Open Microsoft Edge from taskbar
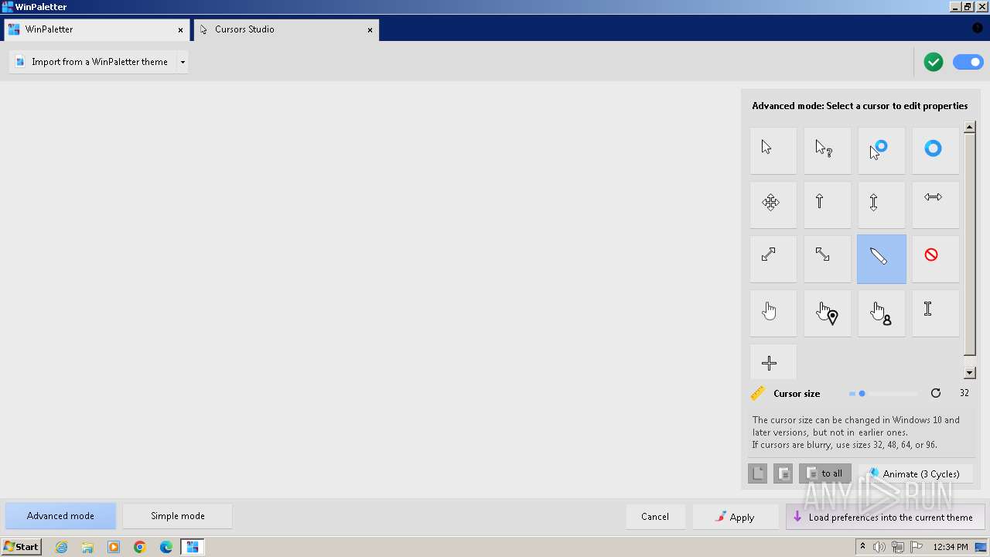 tap(166, 547)
